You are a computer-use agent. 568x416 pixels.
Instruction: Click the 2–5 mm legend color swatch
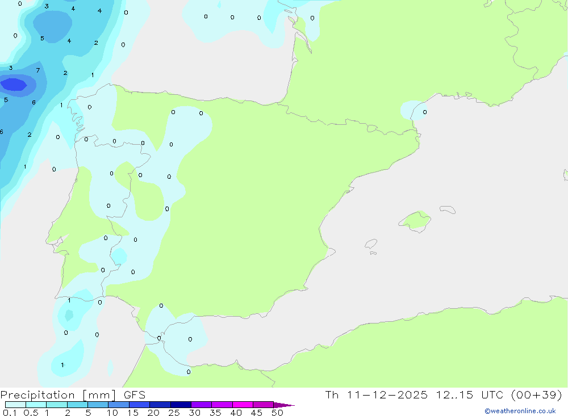[x=77, y=405]
